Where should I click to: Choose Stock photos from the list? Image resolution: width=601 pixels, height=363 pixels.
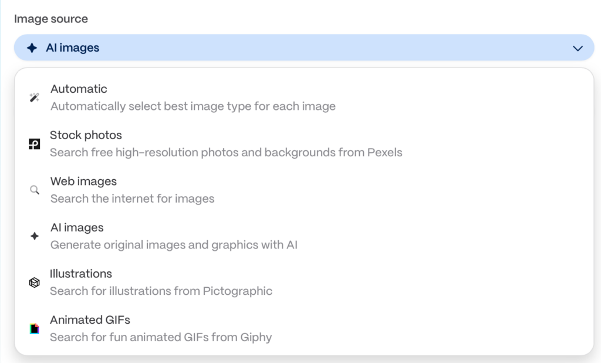86,135
